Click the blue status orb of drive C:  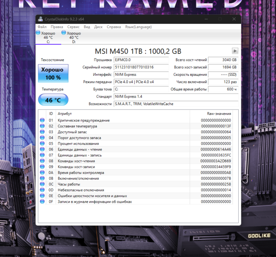38,33
